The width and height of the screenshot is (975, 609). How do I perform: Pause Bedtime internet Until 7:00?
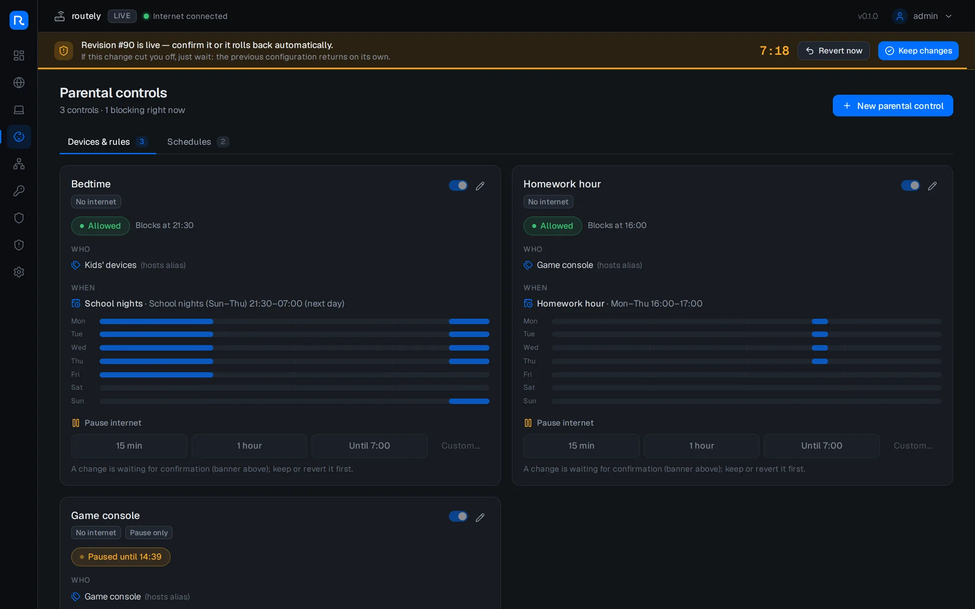tap(370, 446)
